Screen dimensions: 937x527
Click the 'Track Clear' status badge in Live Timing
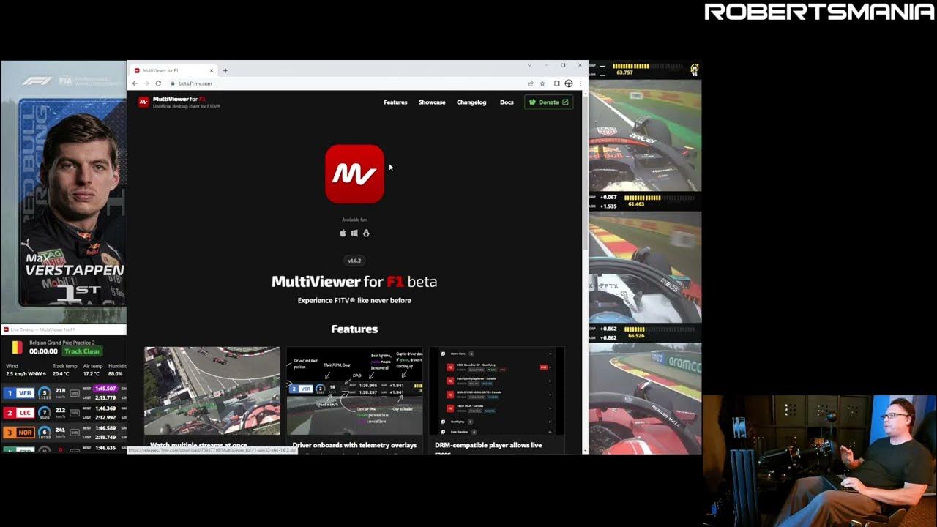coord(83,351)
